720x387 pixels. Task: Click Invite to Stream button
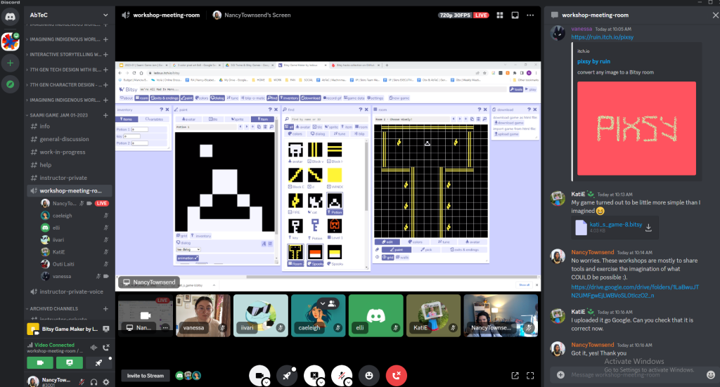[x=146, y=376]
